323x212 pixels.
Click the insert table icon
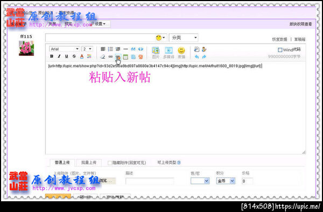coord(125,57)
